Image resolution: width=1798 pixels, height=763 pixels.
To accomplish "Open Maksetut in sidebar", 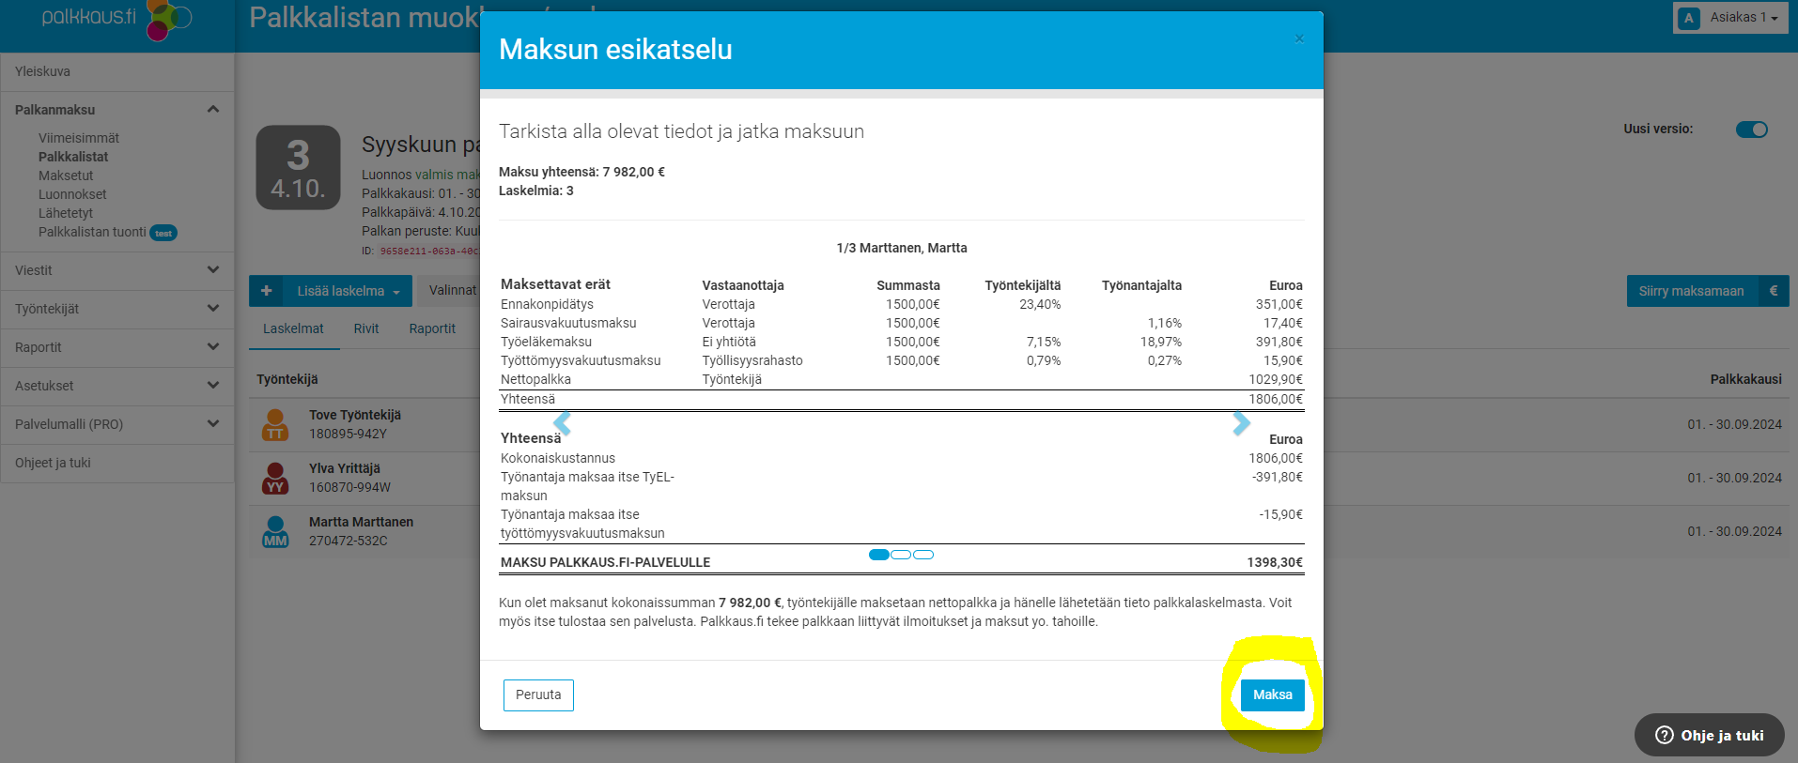I will point(66,175).
